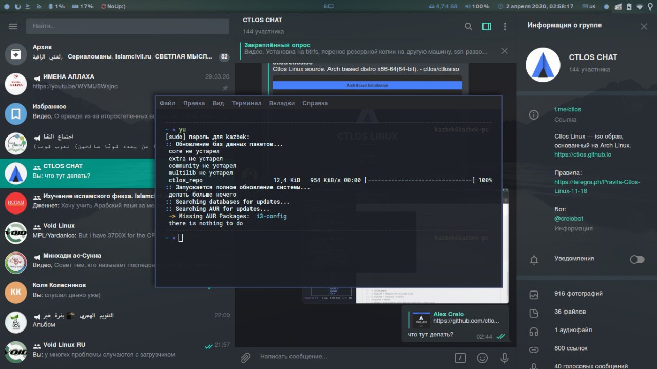This screenshot has height=369, width=657.
Task: Click the 4,74 GB disk indicator in top bar
Action: (x=443, y=6)
